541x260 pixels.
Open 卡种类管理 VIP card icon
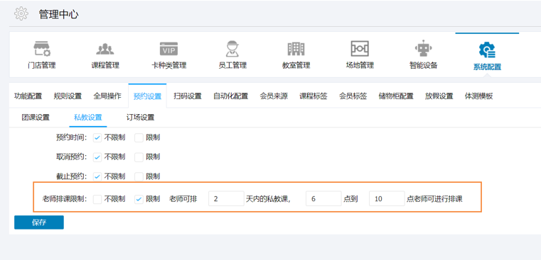click(168, 49)
